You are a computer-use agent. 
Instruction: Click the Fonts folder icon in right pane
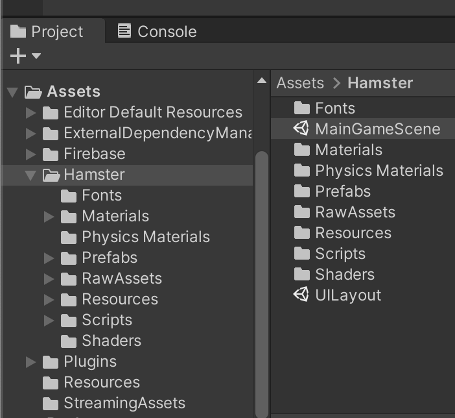[301, 108]
